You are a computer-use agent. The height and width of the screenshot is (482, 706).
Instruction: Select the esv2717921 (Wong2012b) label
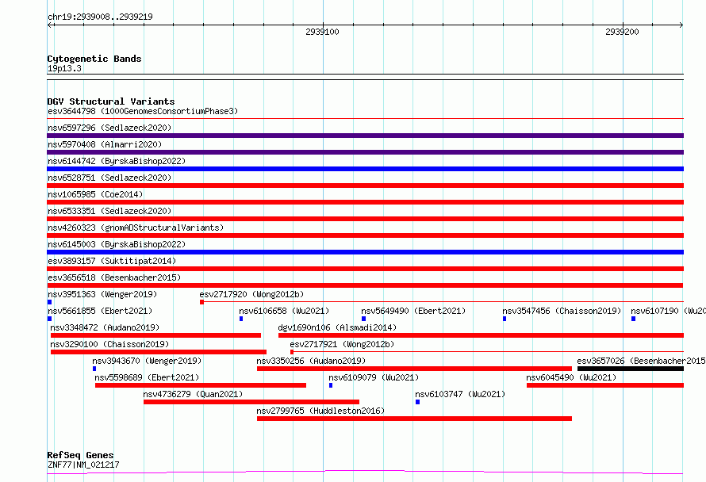tap(342, 344)
